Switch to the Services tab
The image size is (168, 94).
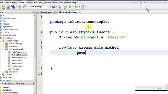click(x=8, y=83)
